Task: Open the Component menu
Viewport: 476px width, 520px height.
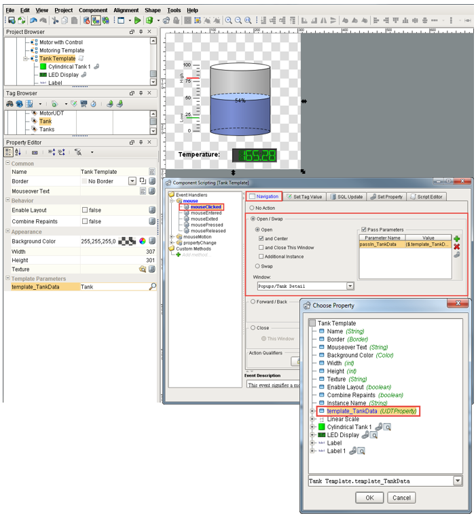Action: click(93, 10)
